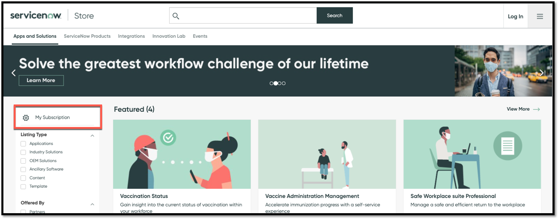Select the last carousel dot indicator
The image size is (559, 220).
pos(284,83)
